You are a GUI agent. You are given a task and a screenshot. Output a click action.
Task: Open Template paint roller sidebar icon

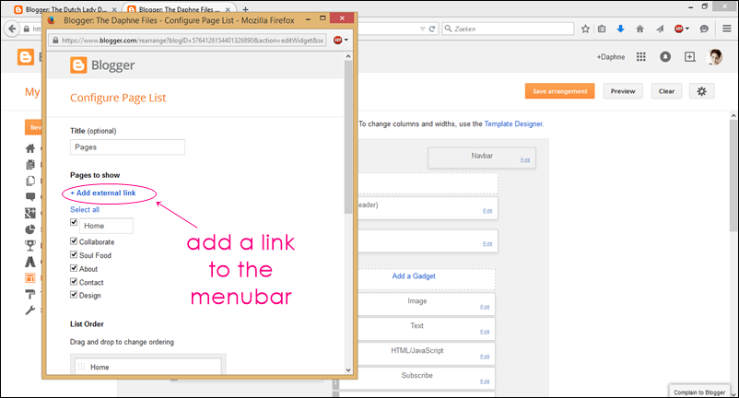pyautogui.click(x=30, y=295)
